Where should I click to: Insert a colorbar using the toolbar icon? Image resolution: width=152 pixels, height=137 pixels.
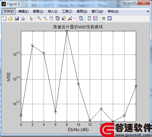[x=89, y=18]
